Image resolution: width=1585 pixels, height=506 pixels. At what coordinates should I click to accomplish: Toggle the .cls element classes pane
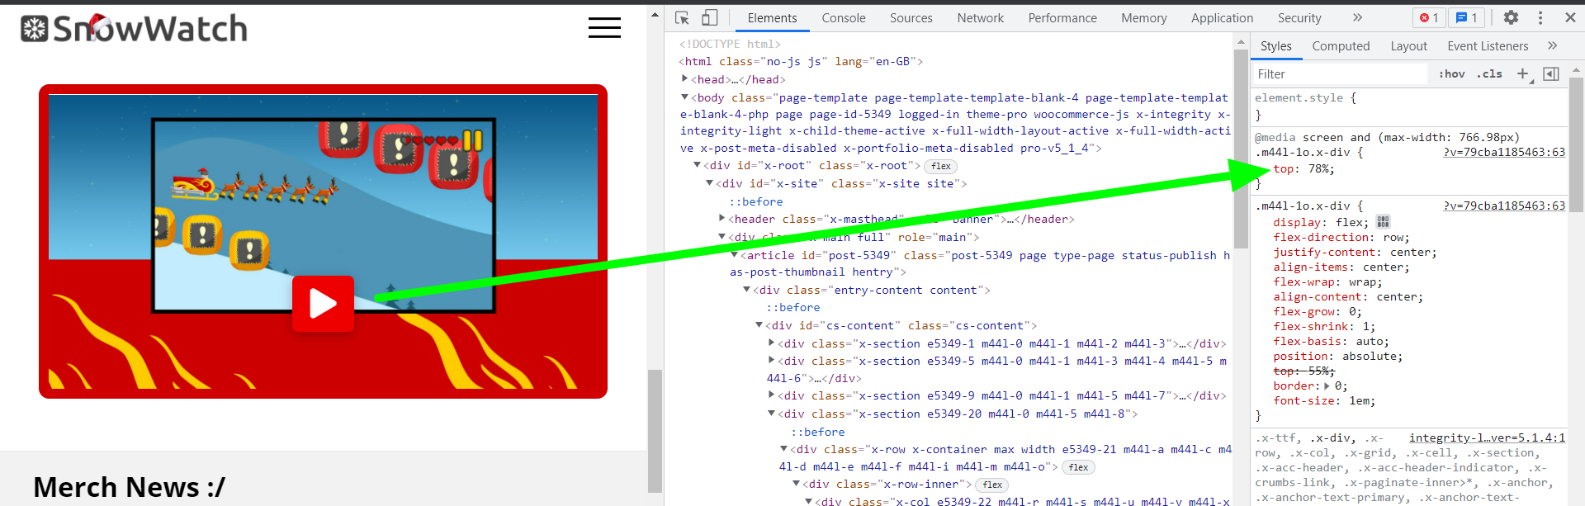click(x=1490, y=74)
